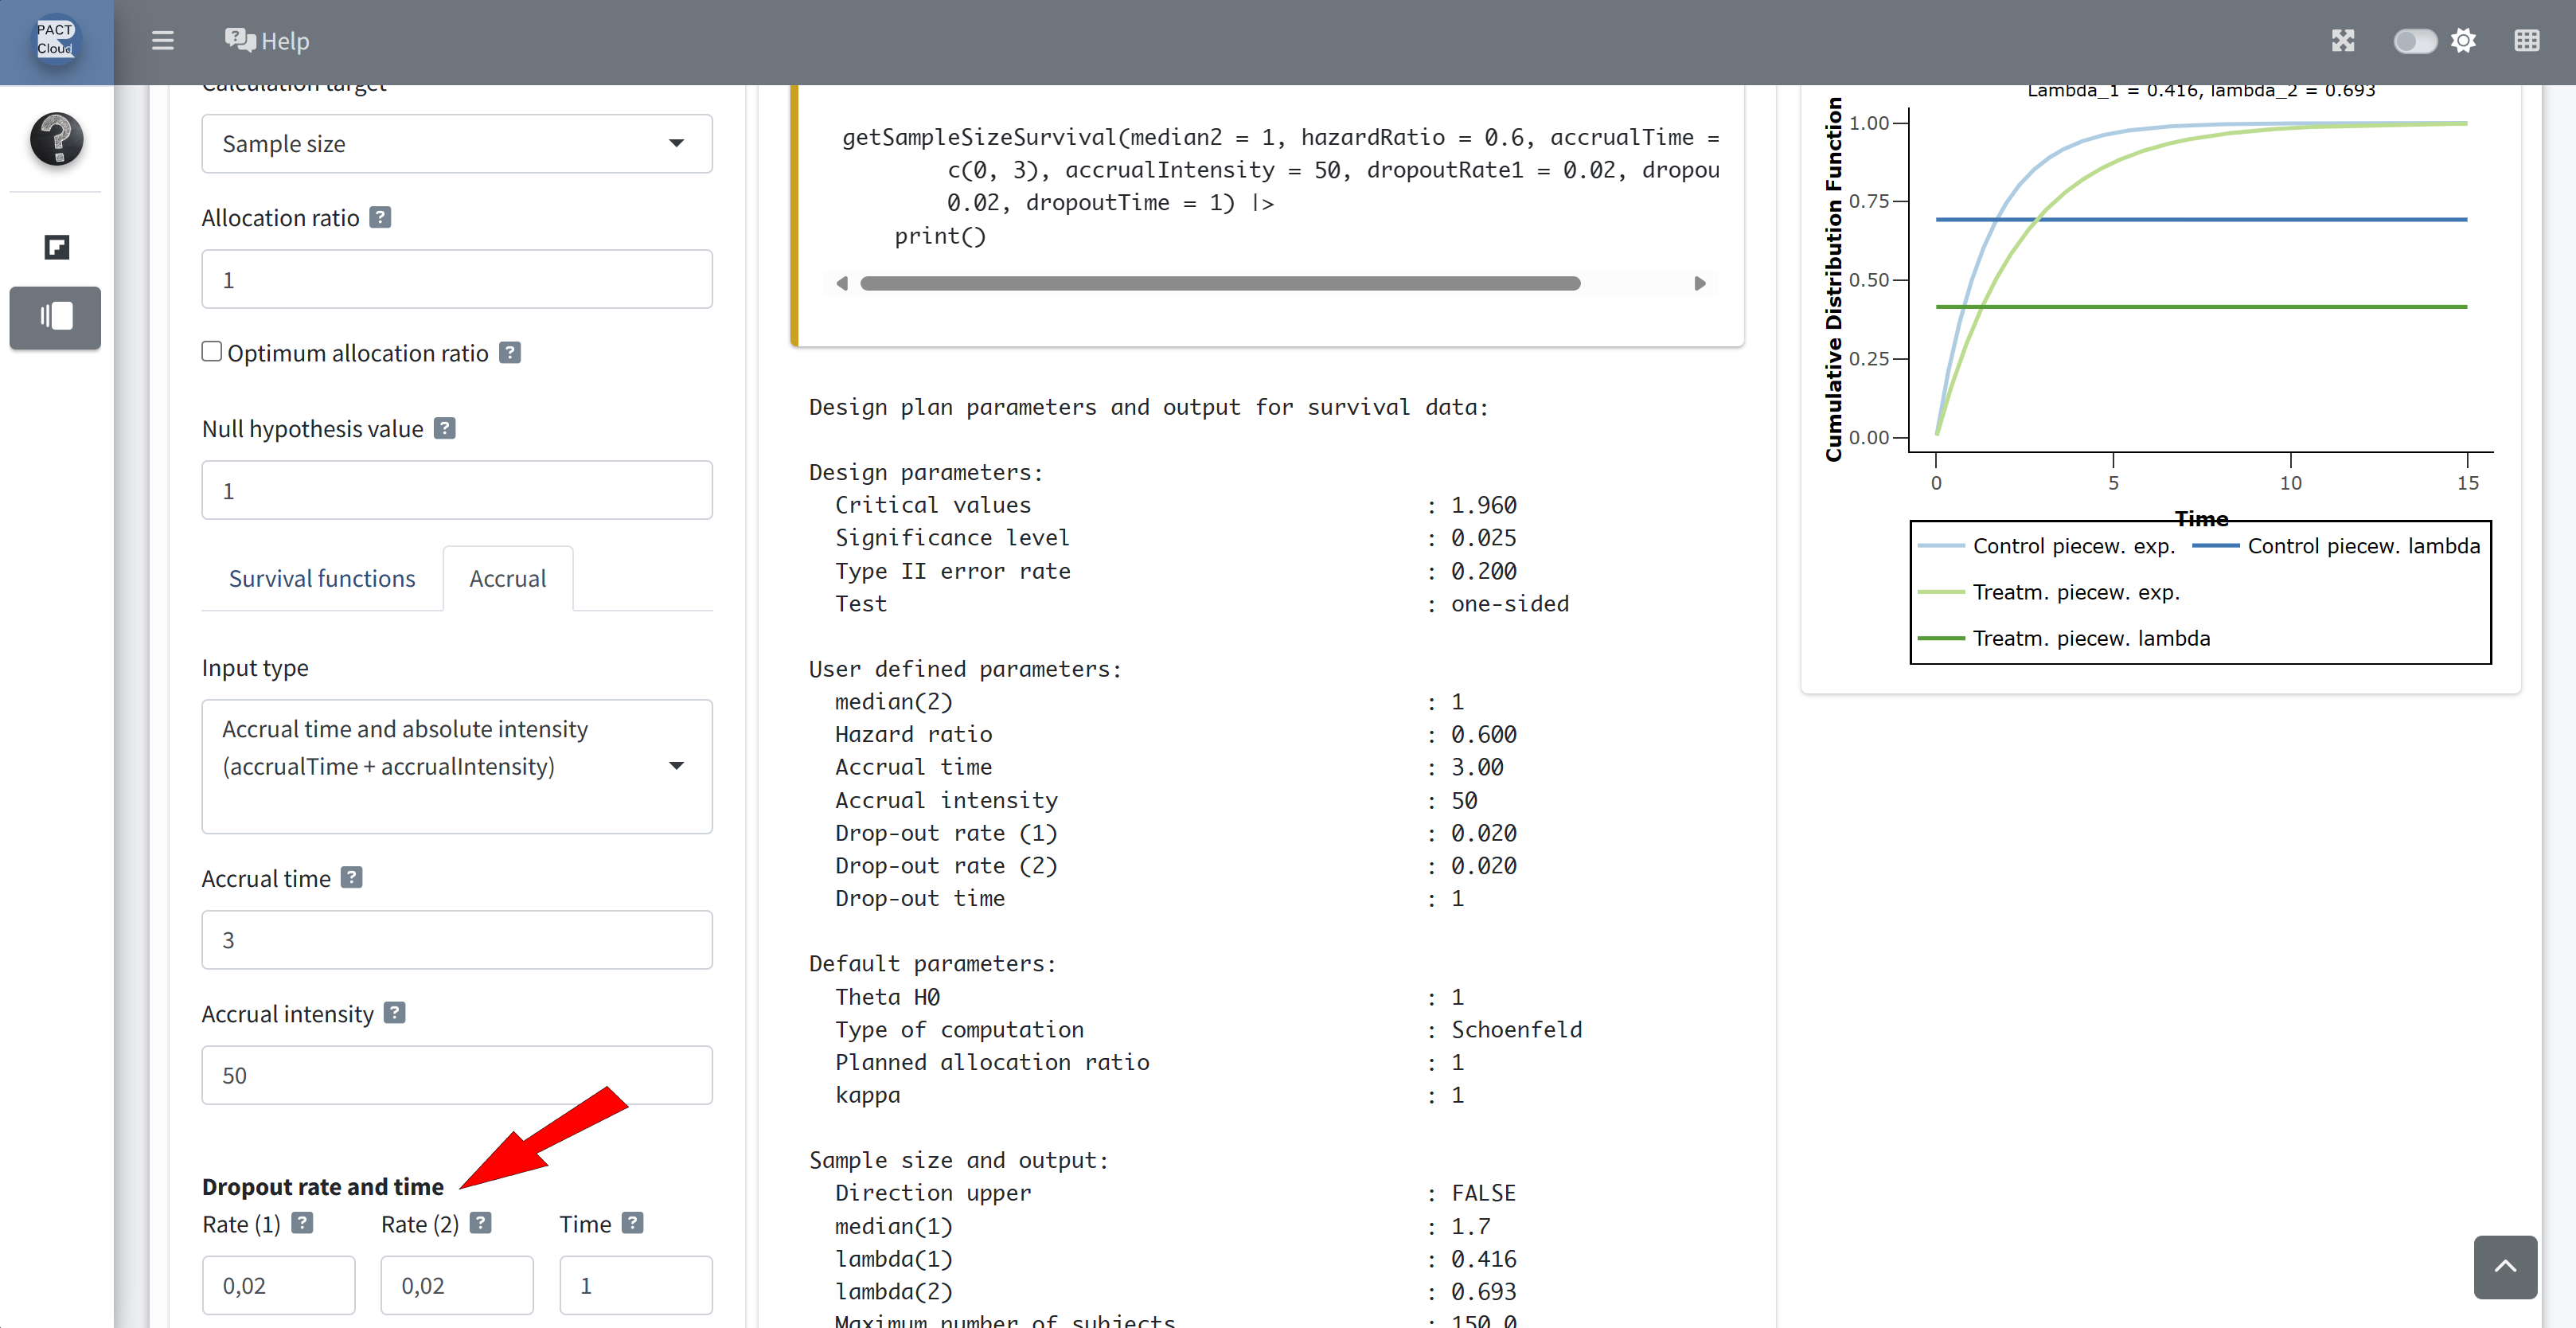Expand the accrual Input type dropdown
This screenshot has height=1328, width=2576.
pos(456,765)
